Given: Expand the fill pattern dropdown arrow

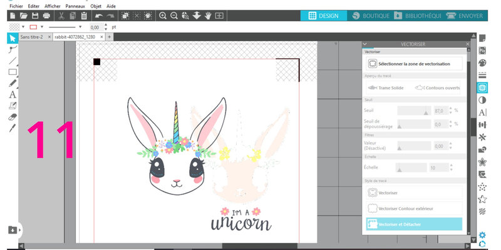Looking at the screenshot, I should point(23,27).
